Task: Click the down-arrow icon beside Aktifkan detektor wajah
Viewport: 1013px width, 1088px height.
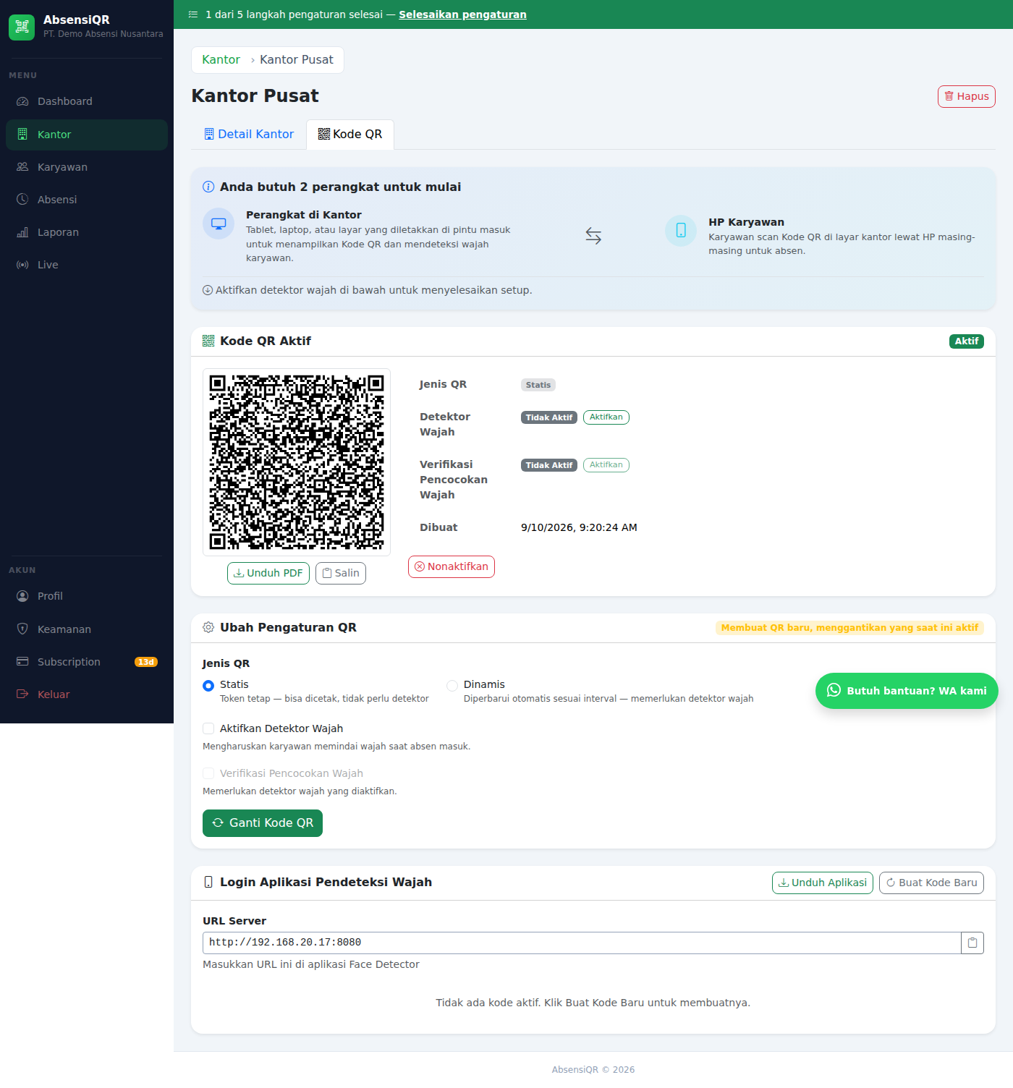Action: 208,290
